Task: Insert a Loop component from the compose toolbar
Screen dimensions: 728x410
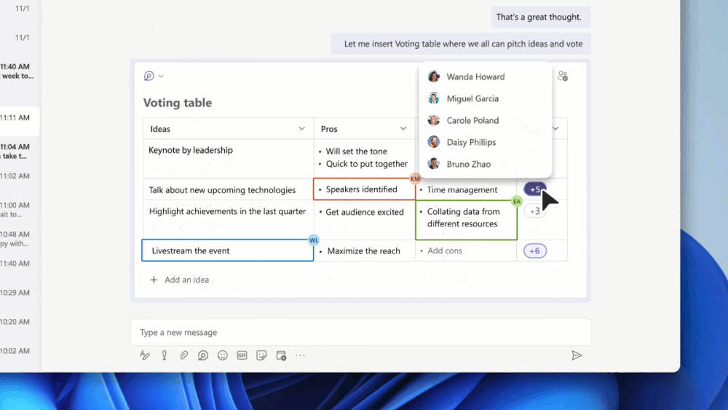Action: (203, 355)
